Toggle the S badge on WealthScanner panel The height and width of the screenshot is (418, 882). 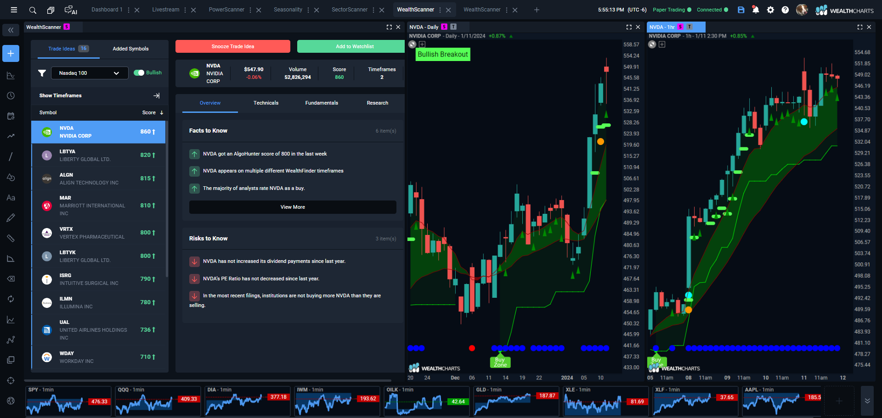click(x=67, y=27)
